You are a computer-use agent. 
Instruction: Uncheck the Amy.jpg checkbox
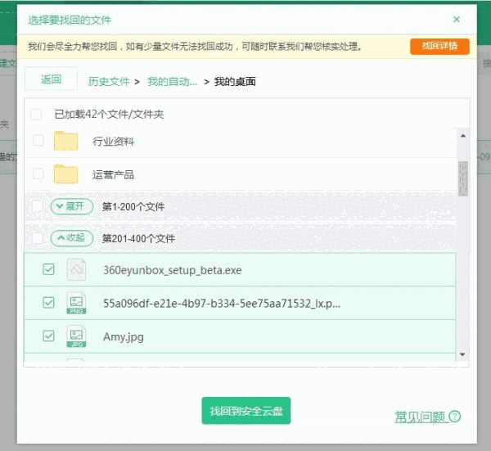(x=48, y=336)
